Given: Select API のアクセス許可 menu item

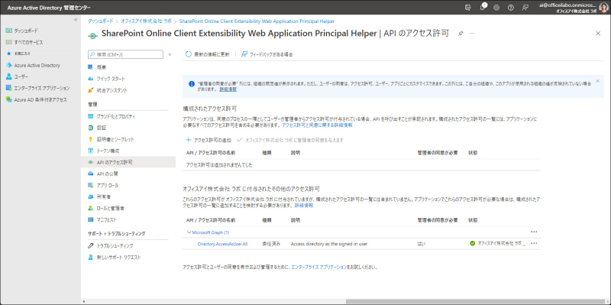Looking at the screenshot, I should [x=128, y=162].
